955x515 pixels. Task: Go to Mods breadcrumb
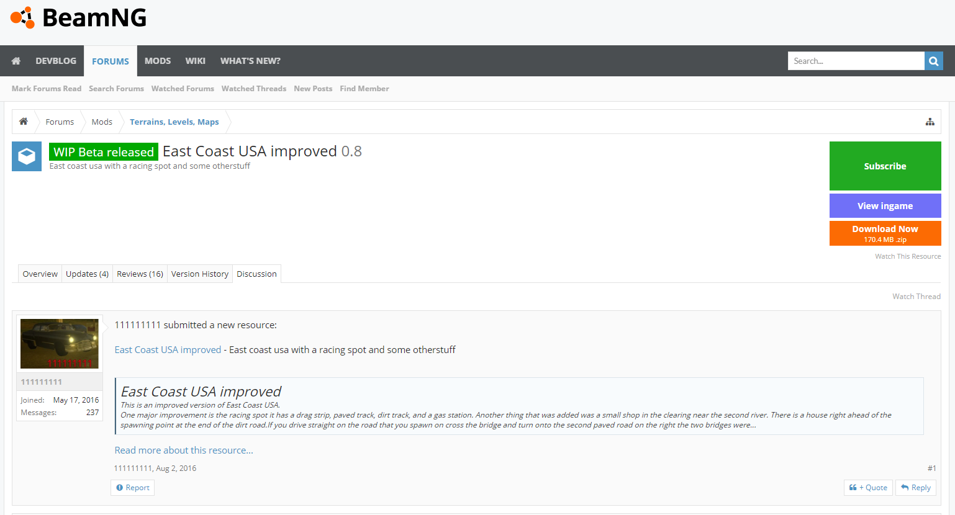coord(102,122)
